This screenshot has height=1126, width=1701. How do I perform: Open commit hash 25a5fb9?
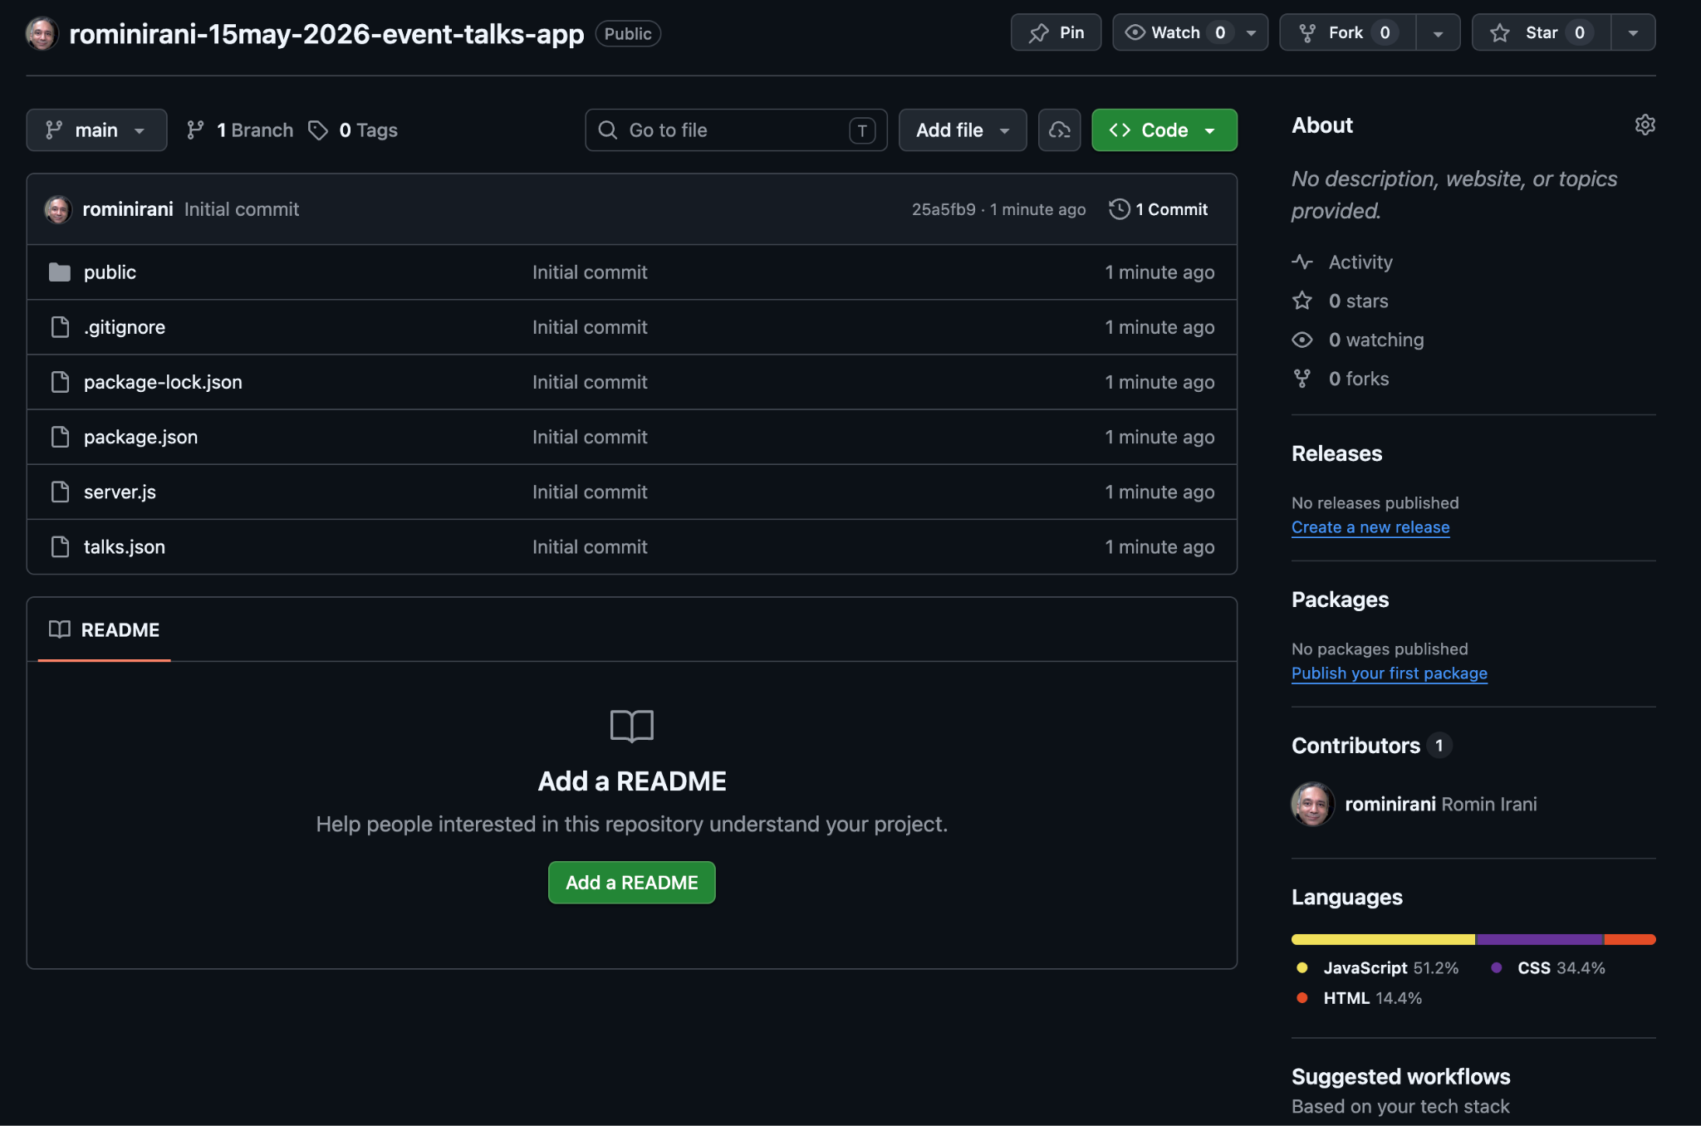point(944,209)
